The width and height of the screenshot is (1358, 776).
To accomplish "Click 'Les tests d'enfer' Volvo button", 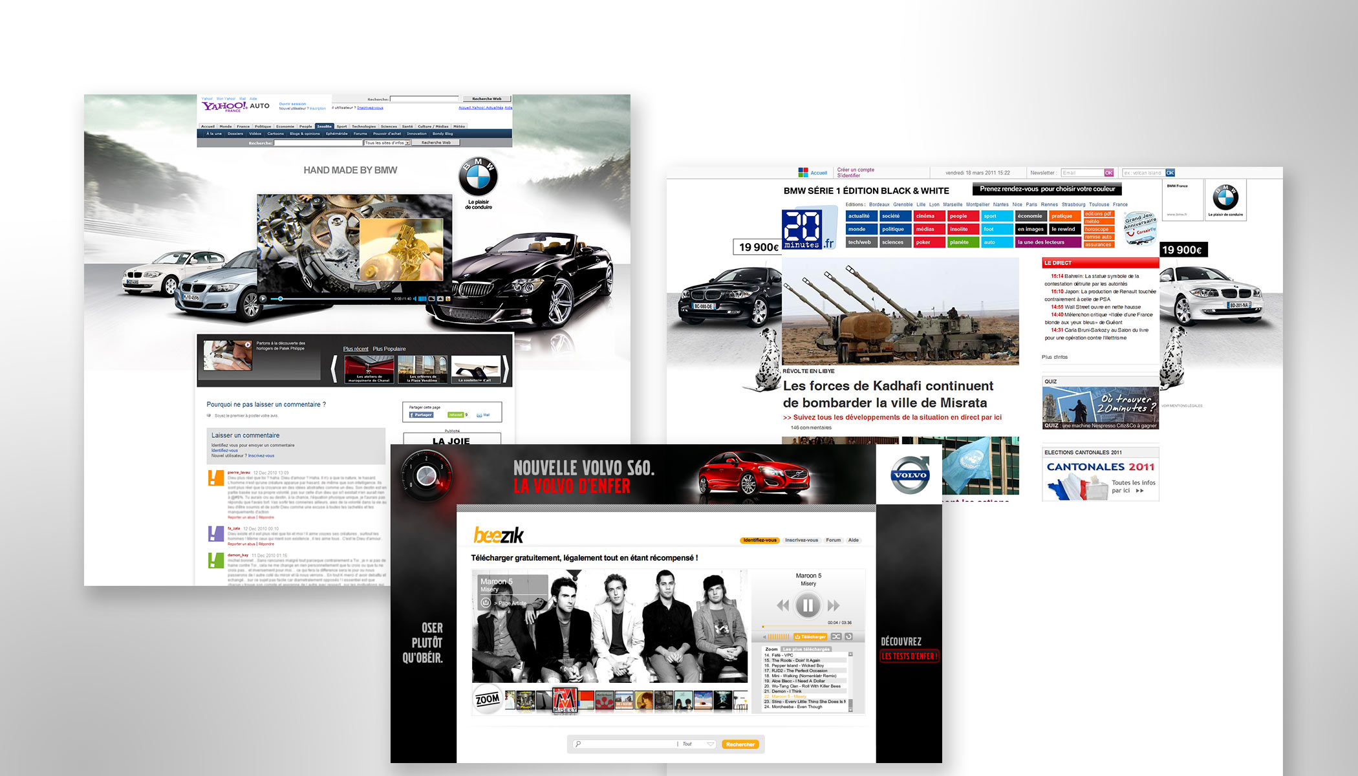I will point(909,656).
